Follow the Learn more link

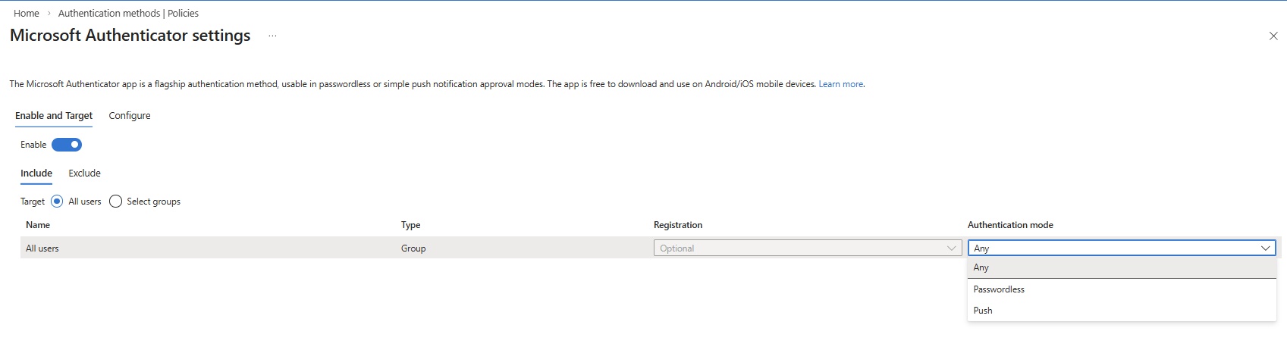tap(840, 84)
